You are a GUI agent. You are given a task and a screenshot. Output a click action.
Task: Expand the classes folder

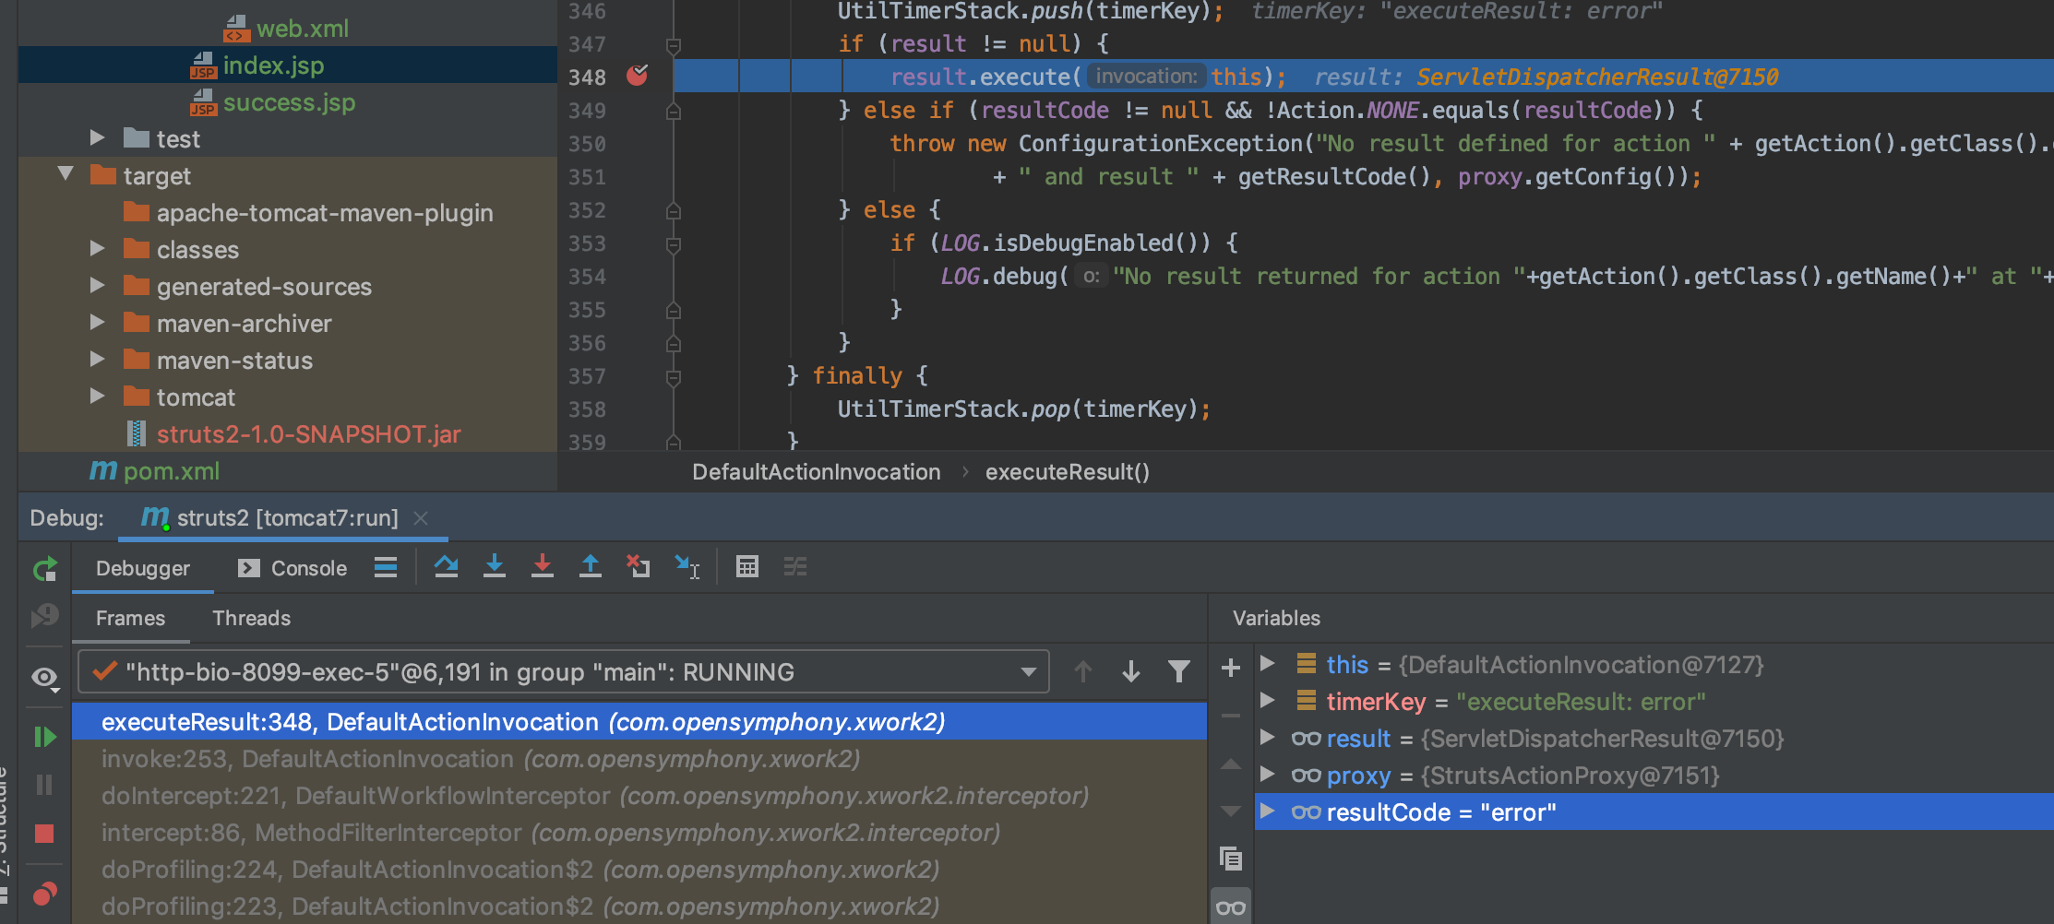click(x=97, y=248)
